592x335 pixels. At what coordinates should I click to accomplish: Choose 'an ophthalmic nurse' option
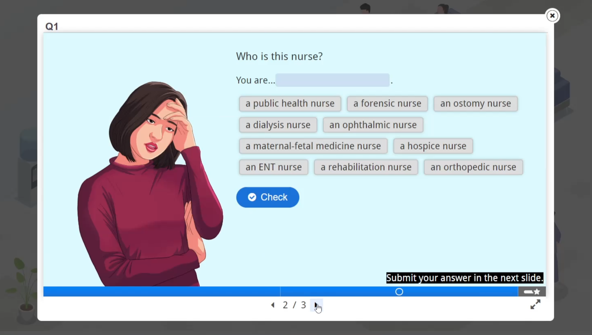373,125
